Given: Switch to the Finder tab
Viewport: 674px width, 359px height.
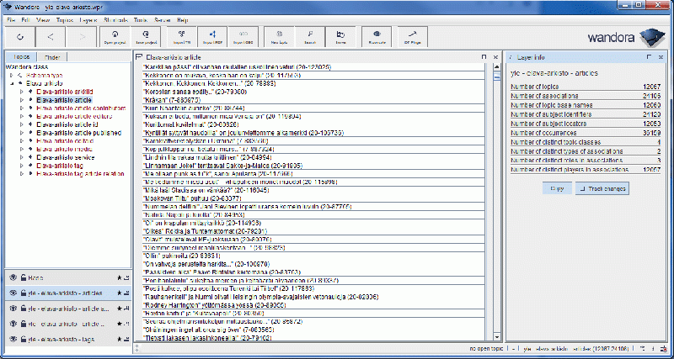Looking at the screenshot, I should (51, 56).
